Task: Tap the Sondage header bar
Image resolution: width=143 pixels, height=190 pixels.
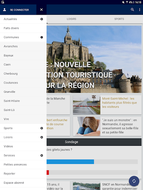Action: pos(94,142)
